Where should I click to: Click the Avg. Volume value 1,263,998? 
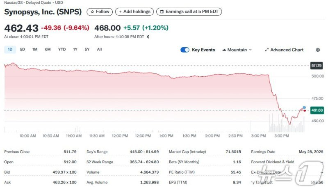click(149, 183)
